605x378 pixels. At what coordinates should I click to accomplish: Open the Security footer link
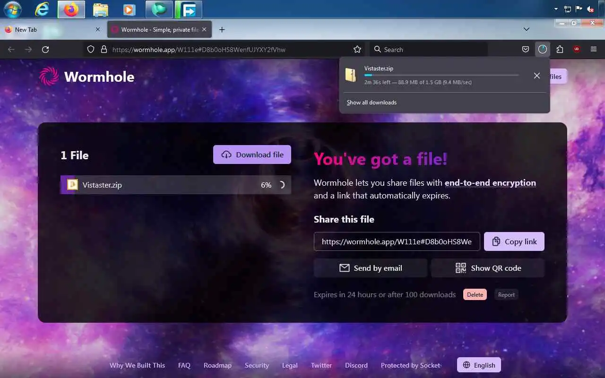(257, 365)
